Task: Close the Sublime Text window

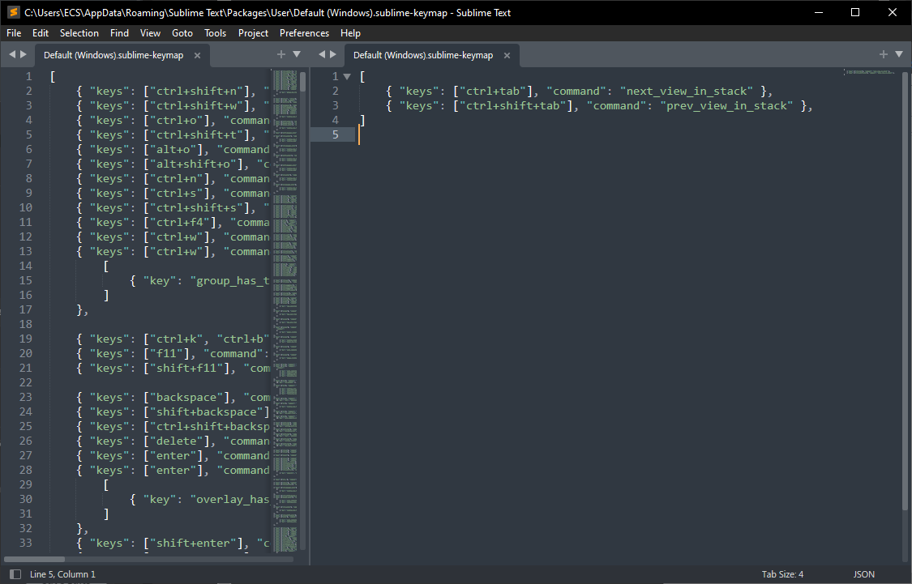Action: (893, 12)
